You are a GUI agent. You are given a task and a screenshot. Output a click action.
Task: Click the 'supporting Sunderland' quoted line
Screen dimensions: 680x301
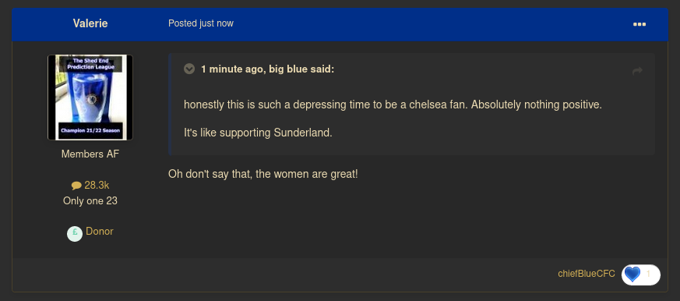tap(258, 133)
